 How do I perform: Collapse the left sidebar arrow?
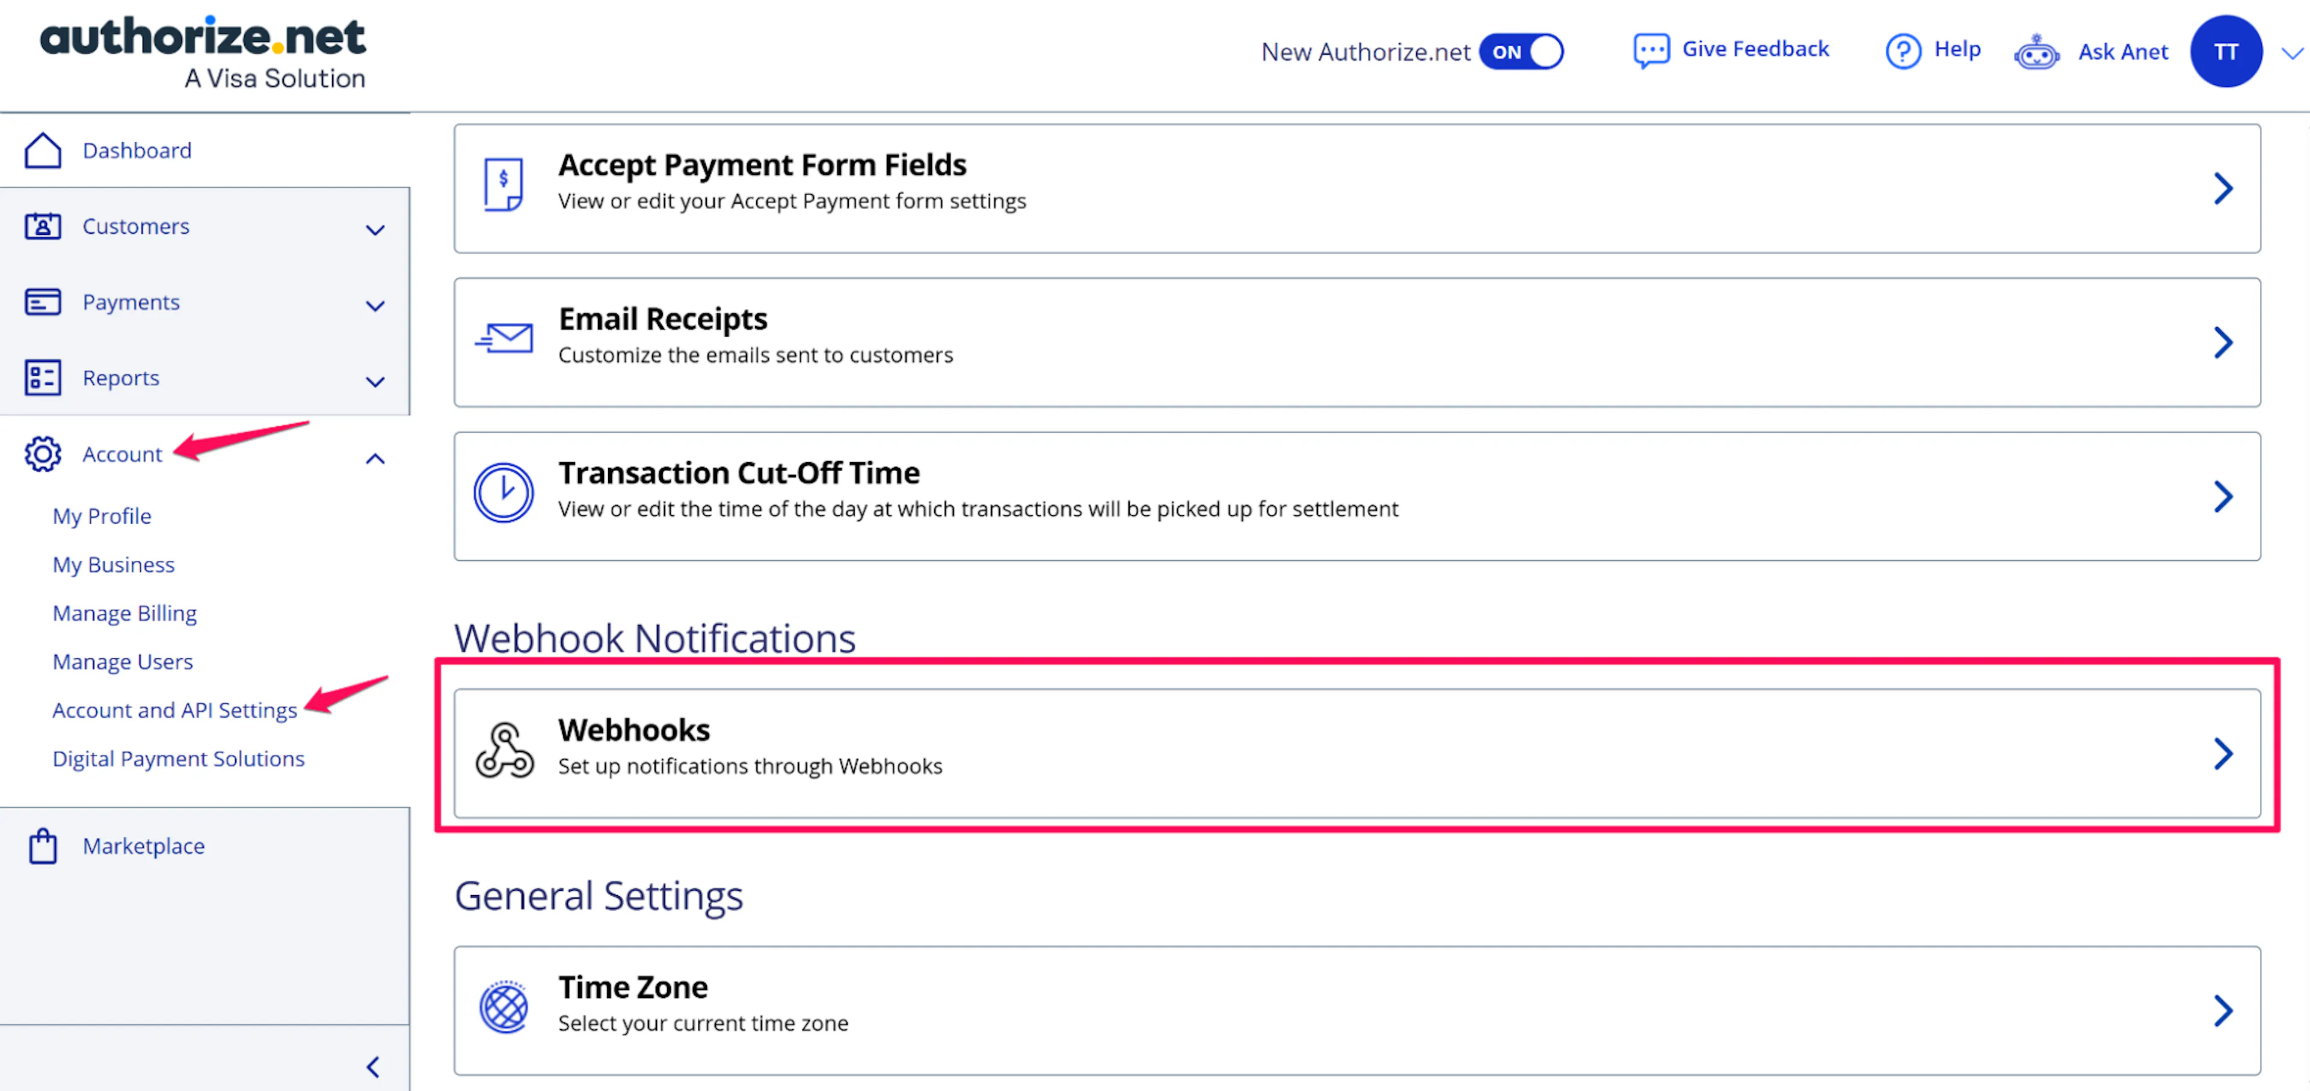[x=373, y=1067]
